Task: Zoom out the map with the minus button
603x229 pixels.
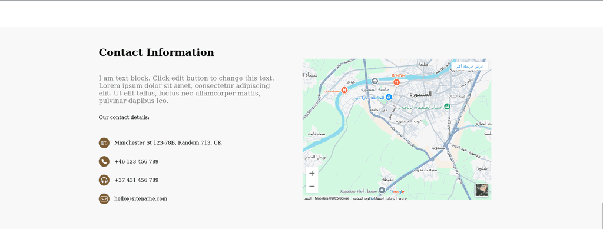Action: point(312,187)
